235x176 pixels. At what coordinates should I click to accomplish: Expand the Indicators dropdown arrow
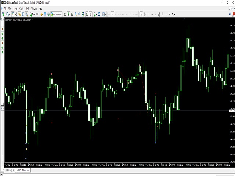96,14
